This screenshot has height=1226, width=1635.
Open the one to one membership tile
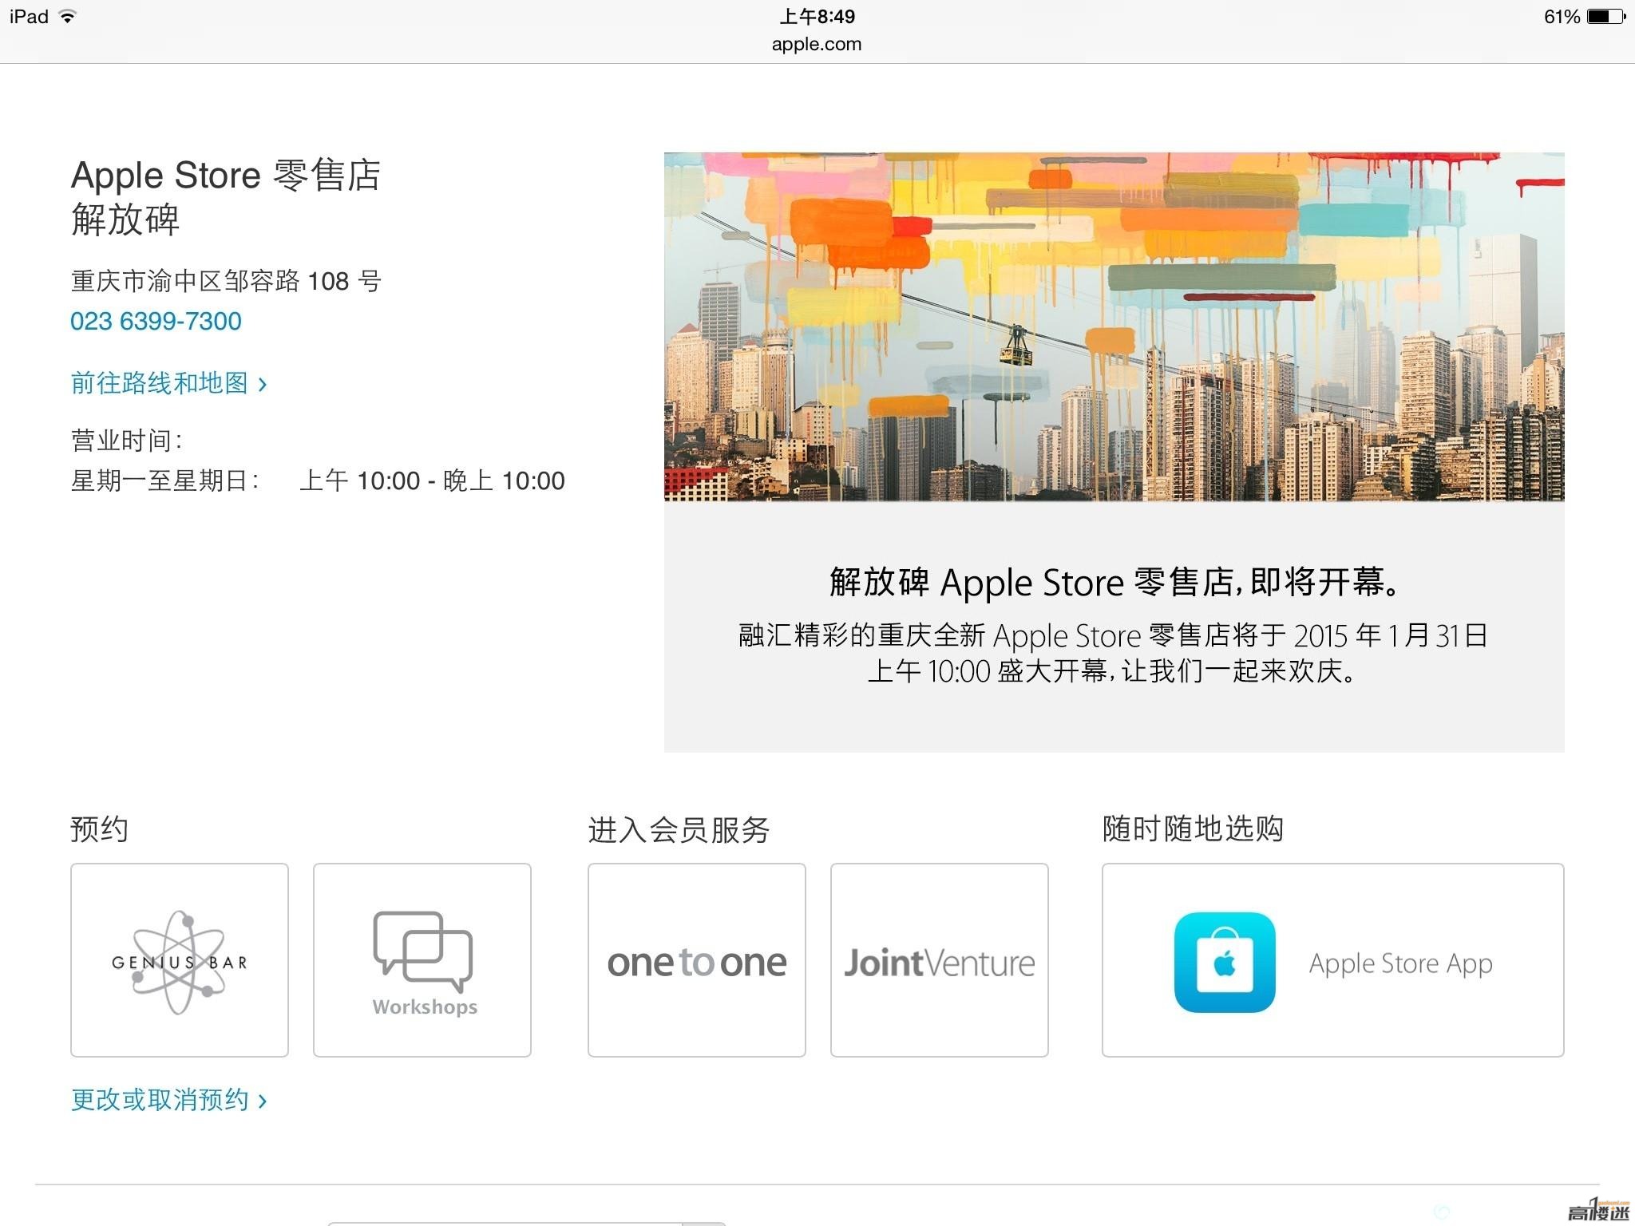[x=697, y=960]
